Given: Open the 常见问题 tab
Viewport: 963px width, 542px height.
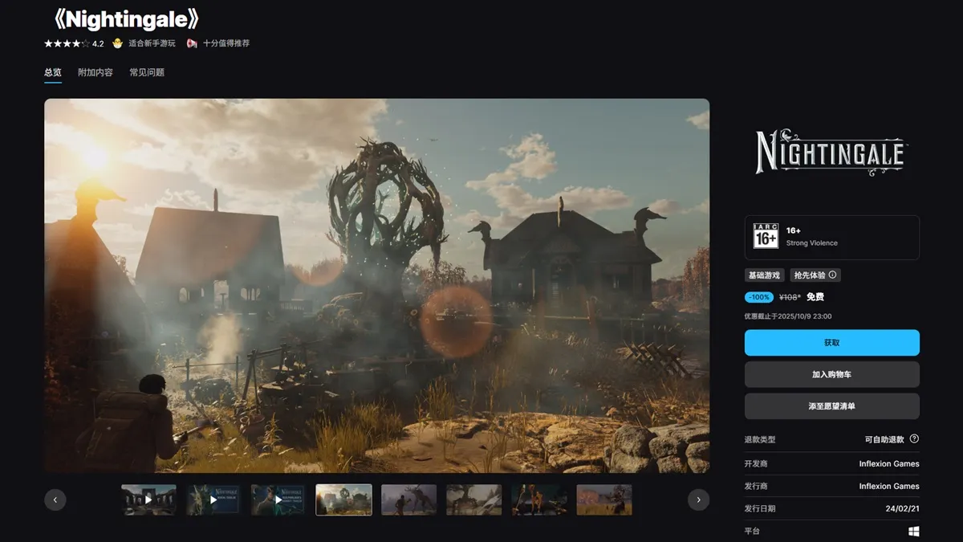Looking at the screenshot, I should coord(147,72).
